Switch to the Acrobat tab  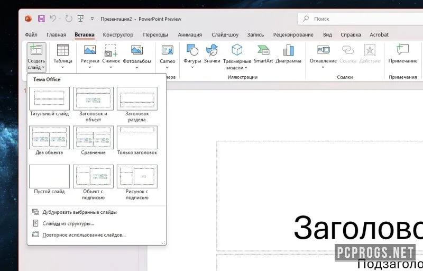379,34
